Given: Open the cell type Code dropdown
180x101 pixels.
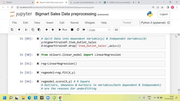Looking at the screenshot, I should 99,30.
